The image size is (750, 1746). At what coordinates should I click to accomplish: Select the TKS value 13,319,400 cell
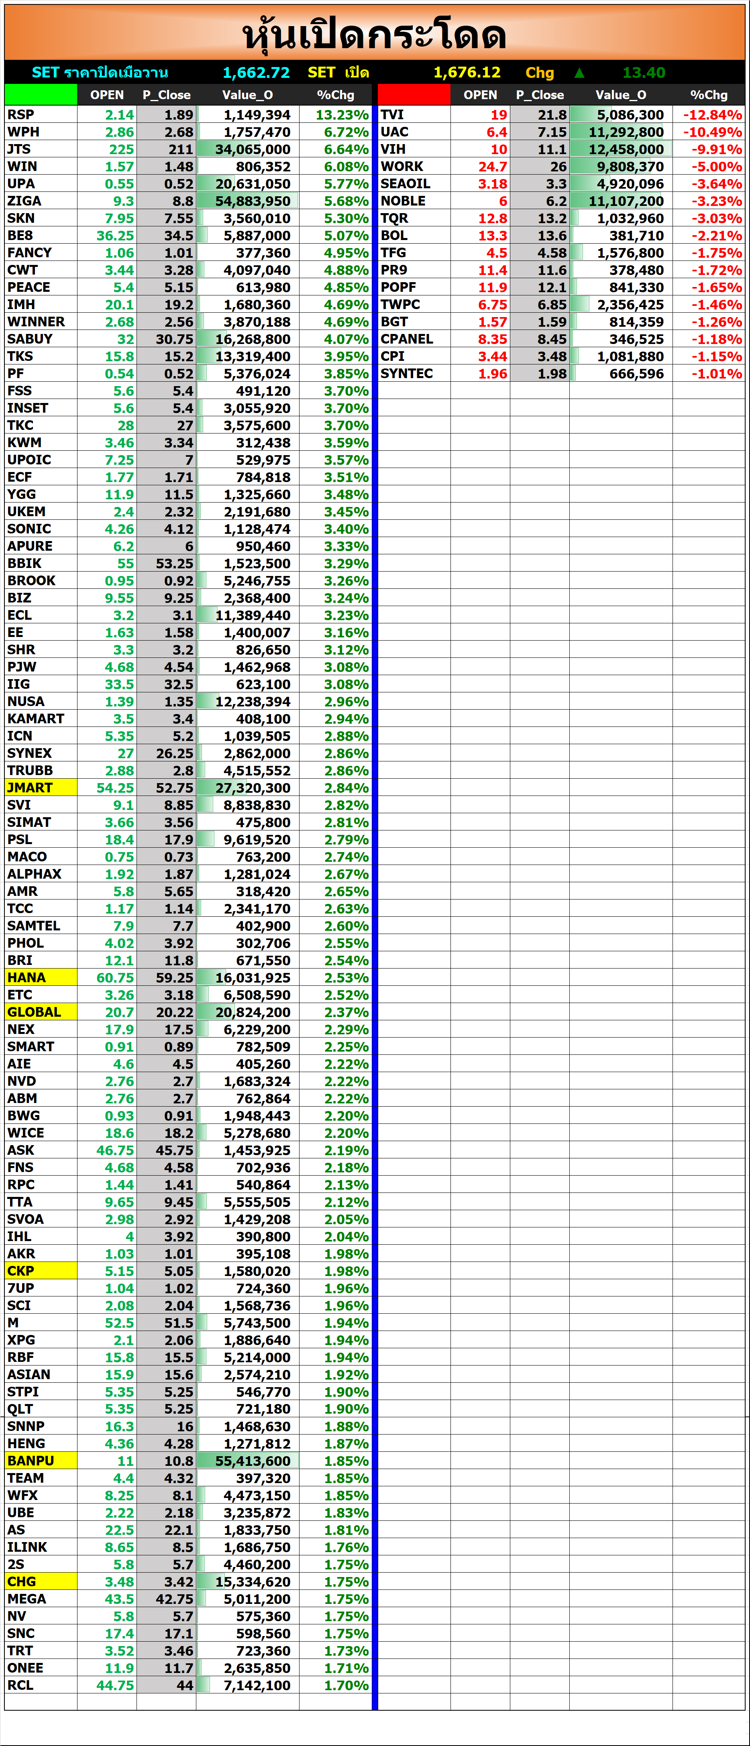tap(247, 356)
